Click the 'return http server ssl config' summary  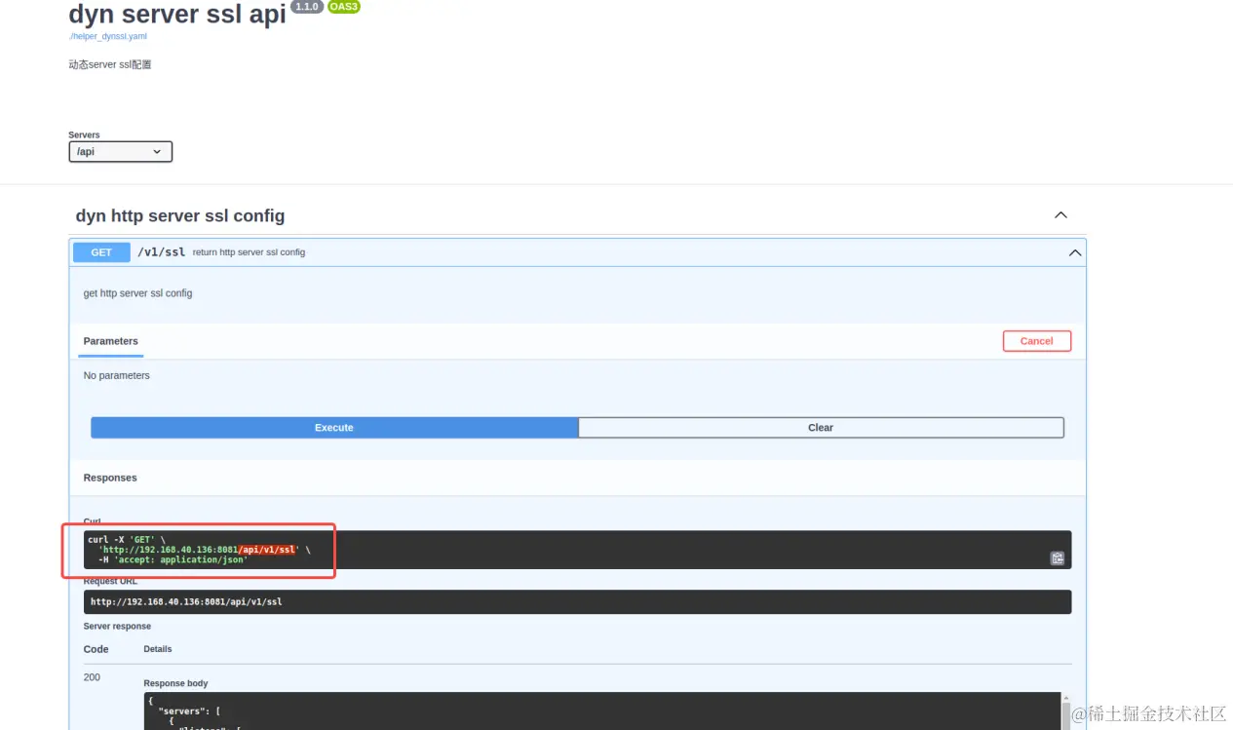point(249,252)
